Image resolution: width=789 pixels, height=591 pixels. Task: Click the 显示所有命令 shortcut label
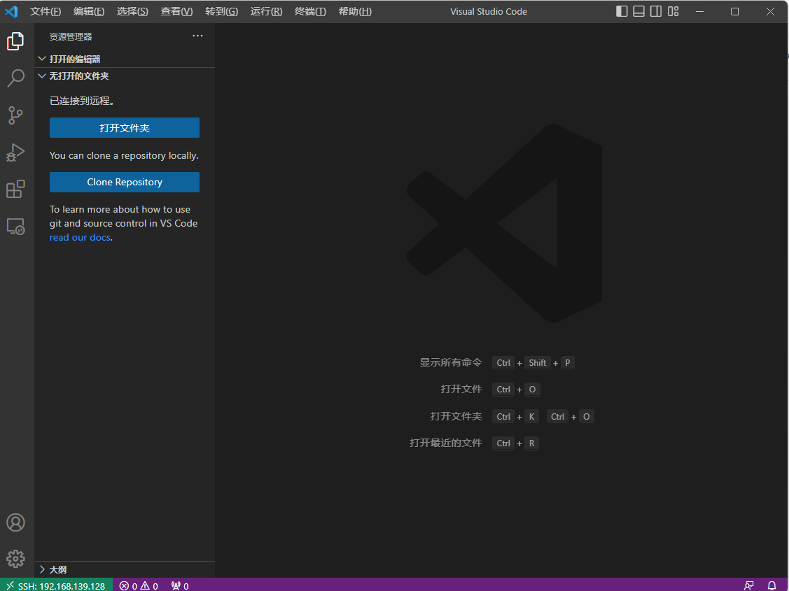coord(451,362)
